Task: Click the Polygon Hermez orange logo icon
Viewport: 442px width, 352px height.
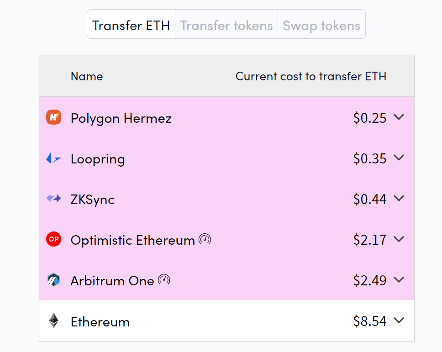Action: 53,117
